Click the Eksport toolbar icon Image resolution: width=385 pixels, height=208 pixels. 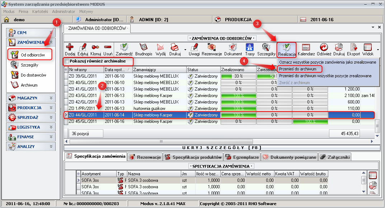[x=354, y=49]
